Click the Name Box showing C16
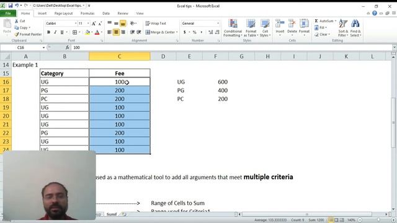 21,48
